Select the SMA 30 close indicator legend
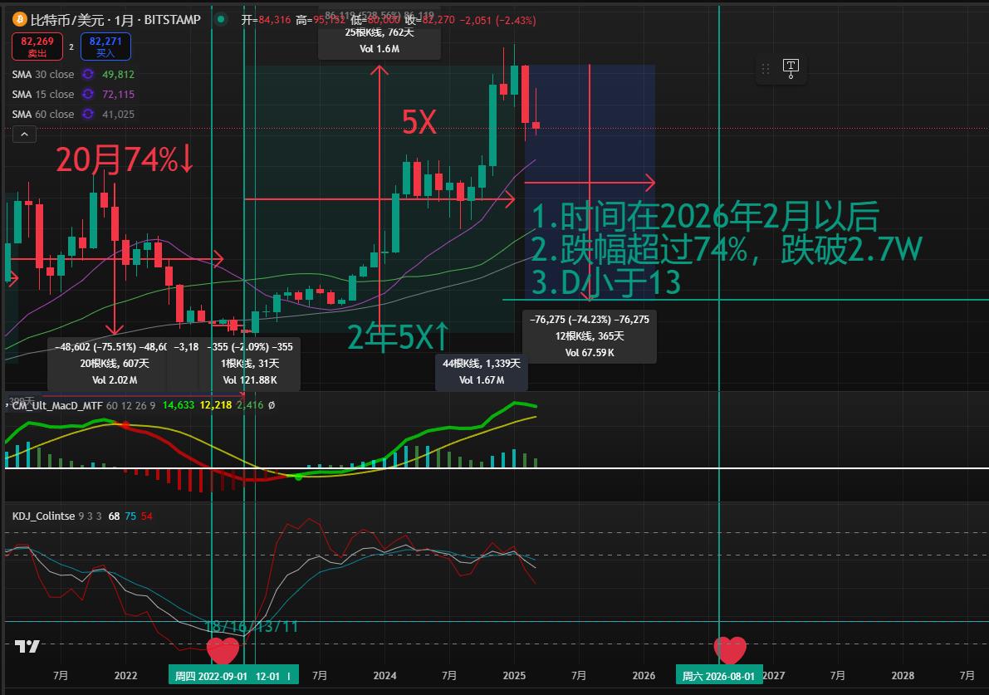The width and height of the screenshot is (989, 695). tap(43, 75)
